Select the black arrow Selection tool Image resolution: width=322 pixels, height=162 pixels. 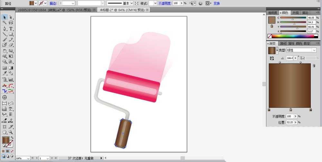point(5,17)
